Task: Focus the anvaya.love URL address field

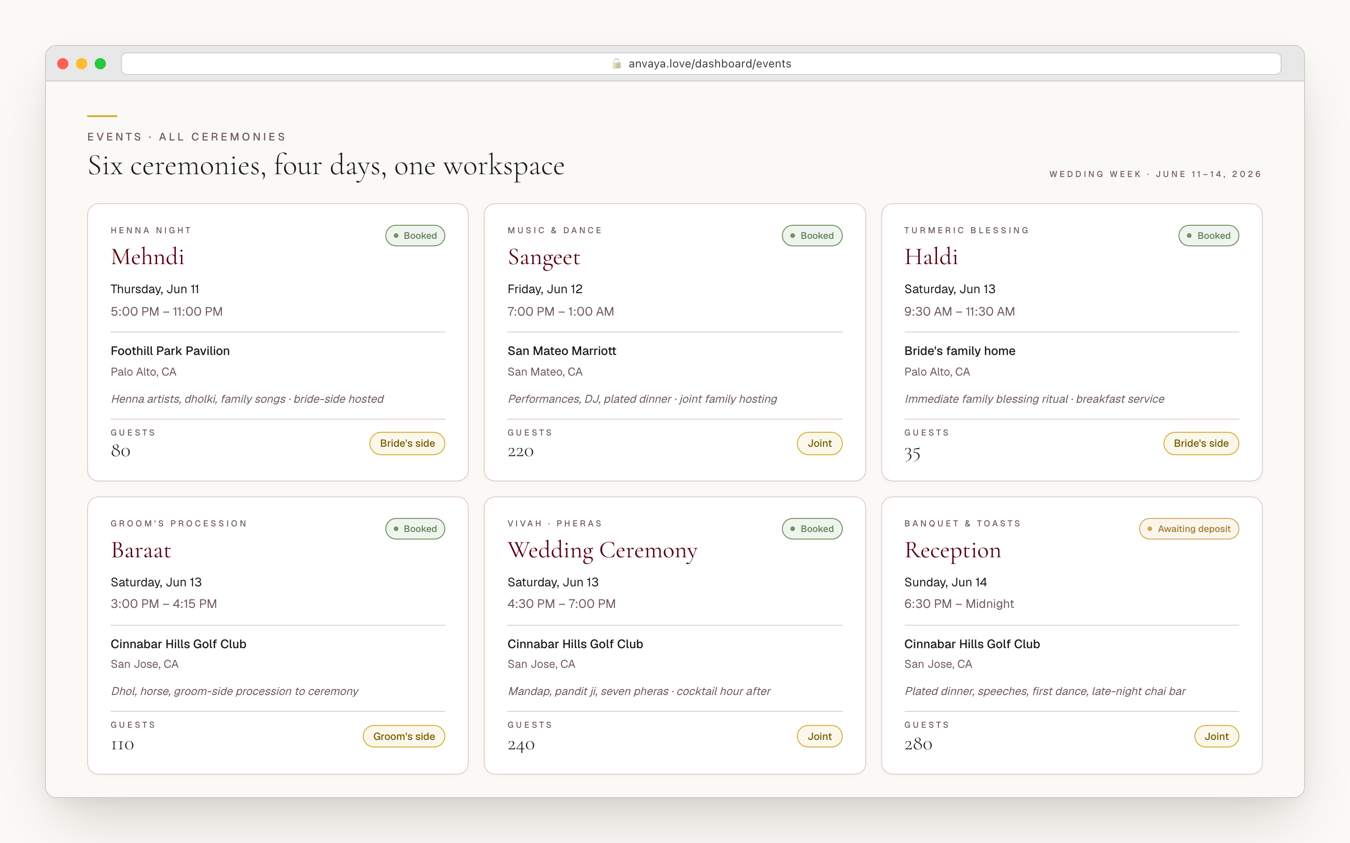Action: 701,64
